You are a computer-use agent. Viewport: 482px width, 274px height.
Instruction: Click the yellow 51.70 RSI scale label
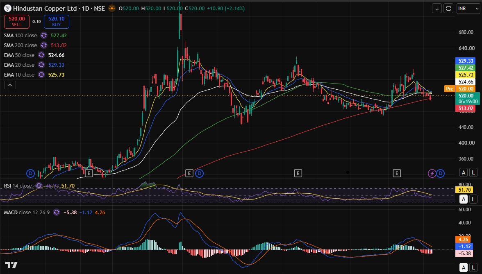464,190
